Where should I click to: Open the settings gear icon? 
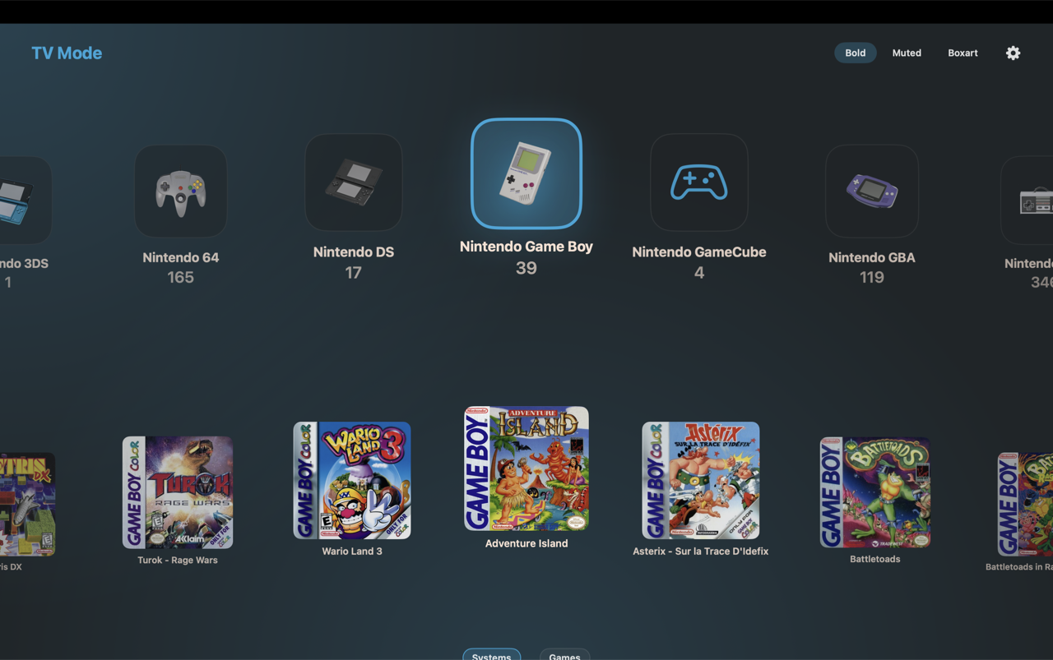pyautogui.click(x=1013, y=53)
